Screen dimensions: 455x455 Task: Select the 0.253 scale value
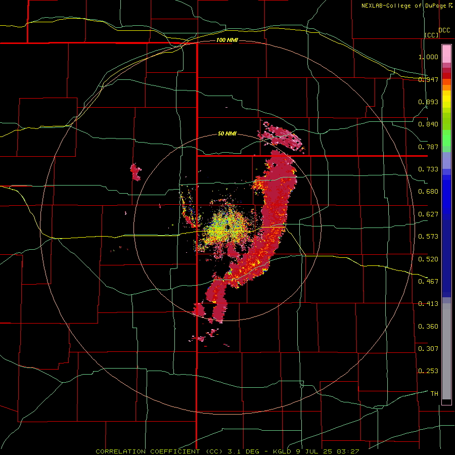[x=428, y=371]
